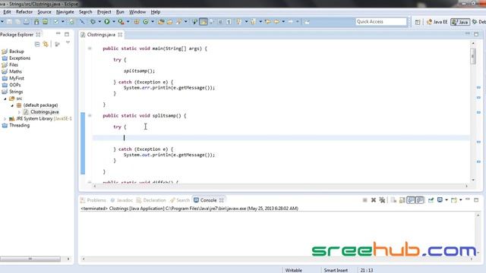Click Remove Launch X icon in Console

[374, 200]
